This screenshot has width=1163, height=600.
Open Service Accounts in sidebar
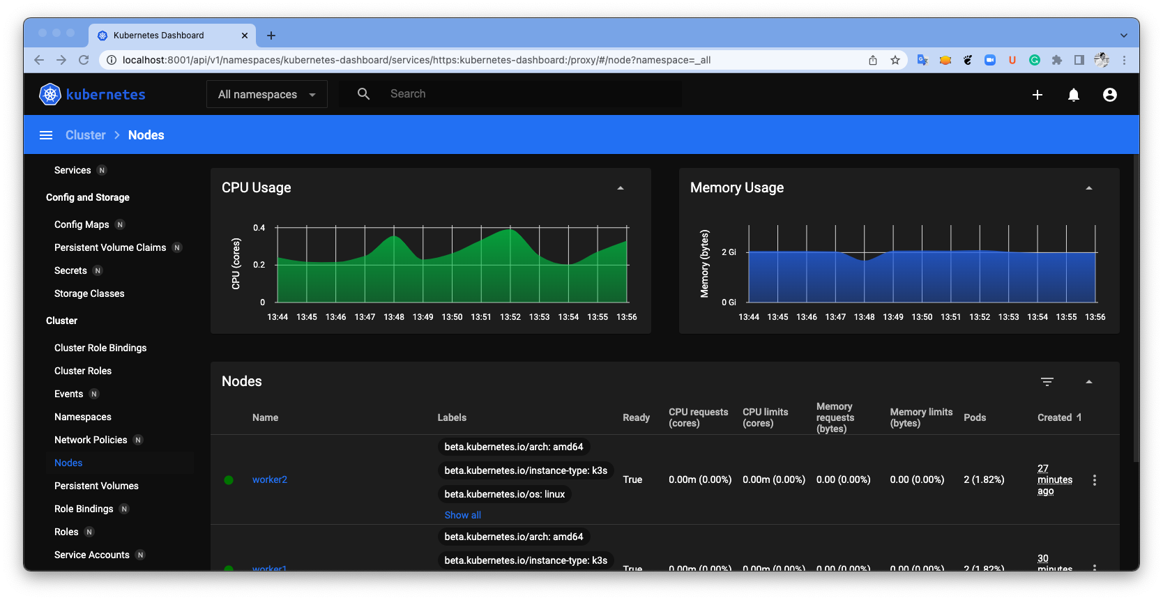(x=92, y=555)
